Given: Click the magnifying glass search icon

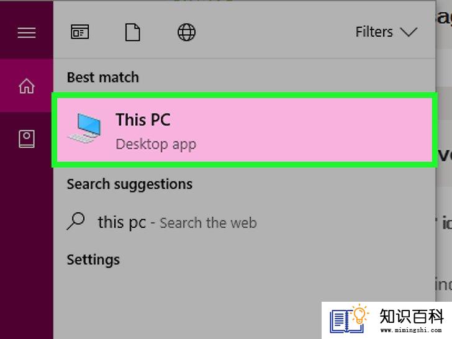Looking at the screenshot, I should pos(76,222).
